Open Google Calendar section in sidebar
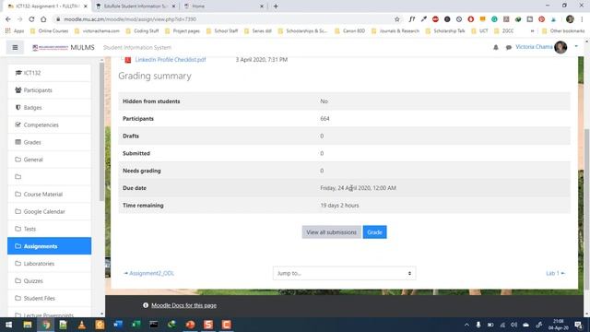The width and height of the screenshot is (590, 332). pyautogui.click(x=49, y=211)
